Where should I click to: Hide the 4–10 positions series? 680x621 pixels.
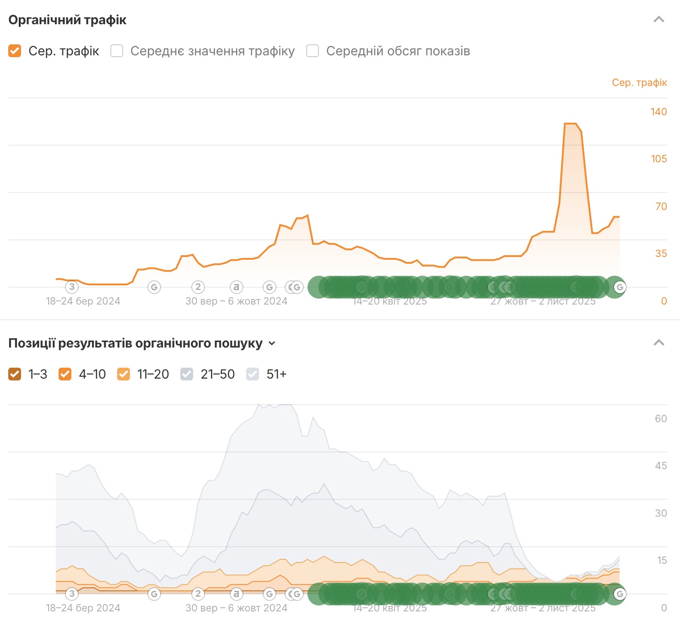tap(65, 374)
